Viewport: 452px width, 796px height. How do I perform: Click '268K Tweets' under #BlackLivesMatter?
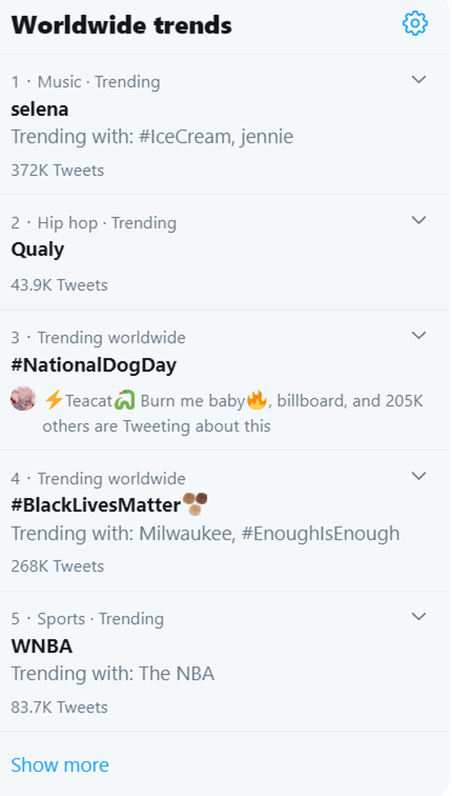point(58,566)
